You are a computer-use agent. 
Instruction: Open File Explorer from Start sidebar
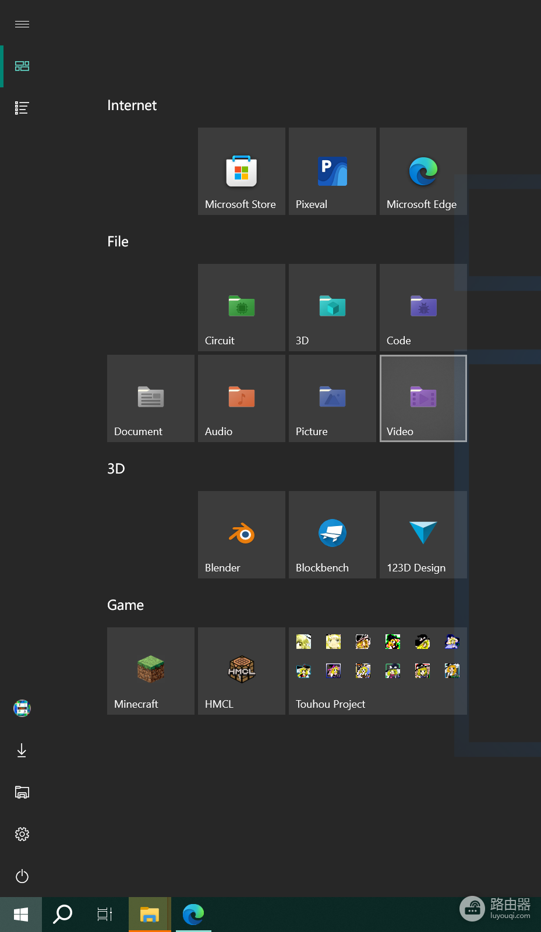coord(22,792)
